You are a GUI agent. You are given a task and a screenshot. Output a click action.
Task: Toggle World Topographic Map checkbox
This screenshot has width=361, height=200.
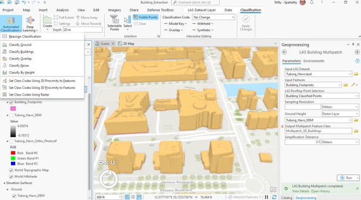click(11, 170)
